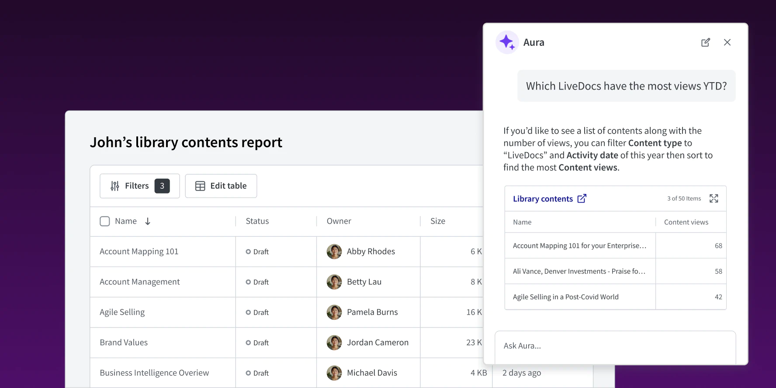776x388 pixels.
Task: Start a new chat with compose icon
Action: (705, 42)
